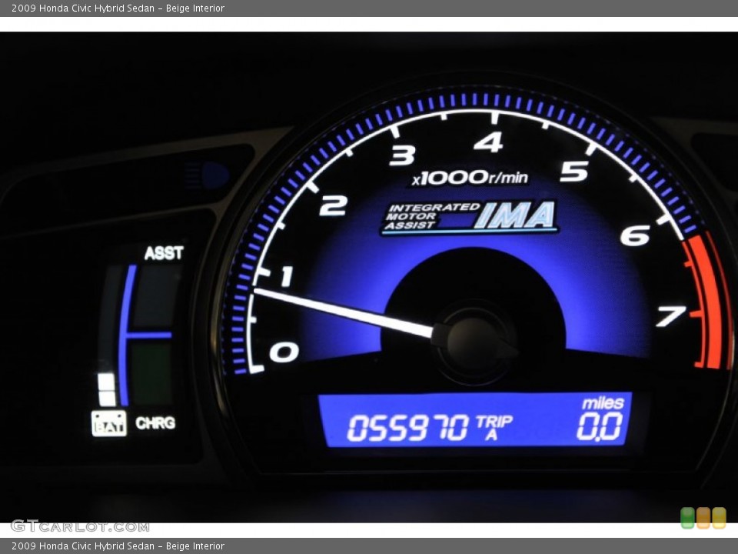Click the miles unit label

coord(603,402)
